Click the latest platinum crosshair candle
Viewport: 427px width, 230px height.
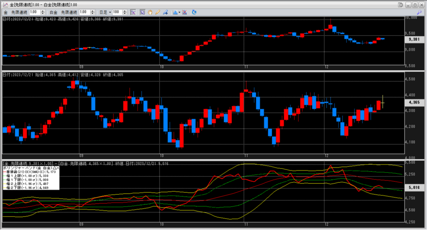[x=383, y=102]
